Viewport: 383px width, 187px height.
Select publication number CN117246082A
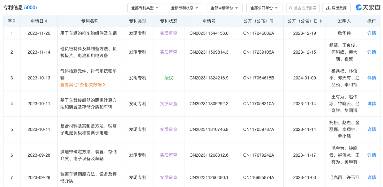(x=259, y=33)
